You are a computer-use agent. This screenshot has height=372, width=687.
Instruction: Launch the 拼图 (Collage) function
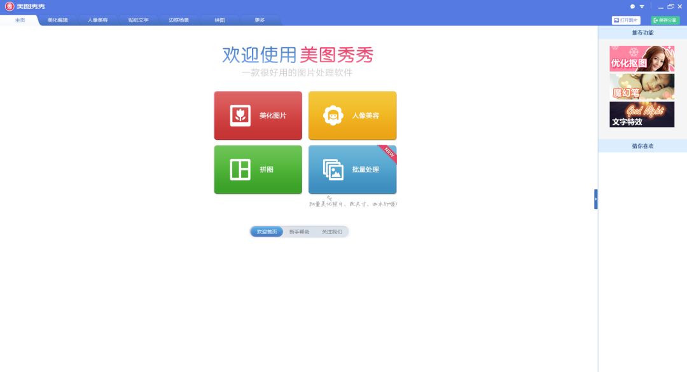[258, 169]
